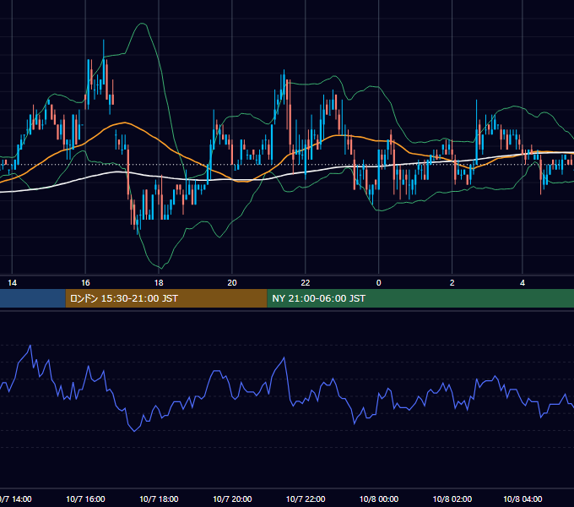This screenshot has height=507, width=574.
Task: Click the '10/7 16:00' label on oscillator axis
Action: pyautogui.click(x=85, y=499)
